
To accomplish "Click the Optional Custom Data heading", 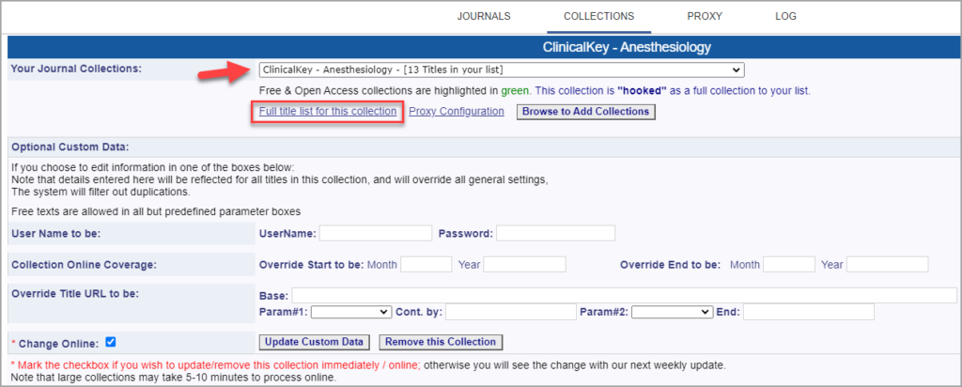I will click(70, 147).
